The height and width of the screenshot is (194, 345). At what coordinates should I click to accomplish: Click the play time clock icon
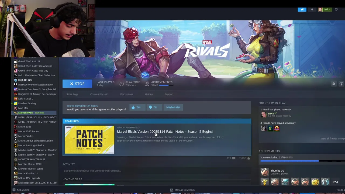coord(122,84)
